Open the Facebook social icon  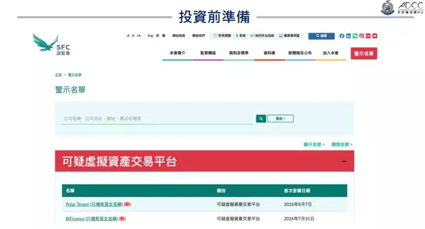[x=342, y=36]
